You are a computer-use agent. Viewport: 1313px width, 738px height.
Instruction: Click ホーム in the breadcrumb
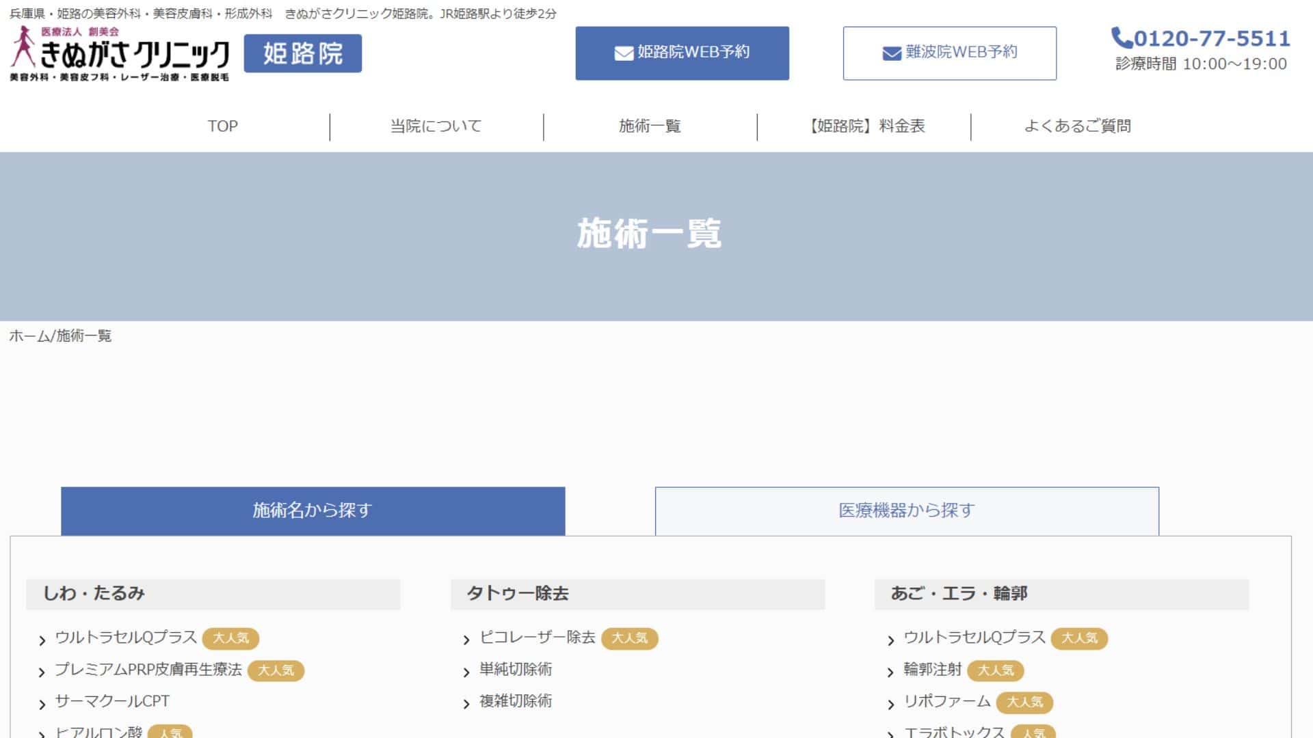coord(29,336)
